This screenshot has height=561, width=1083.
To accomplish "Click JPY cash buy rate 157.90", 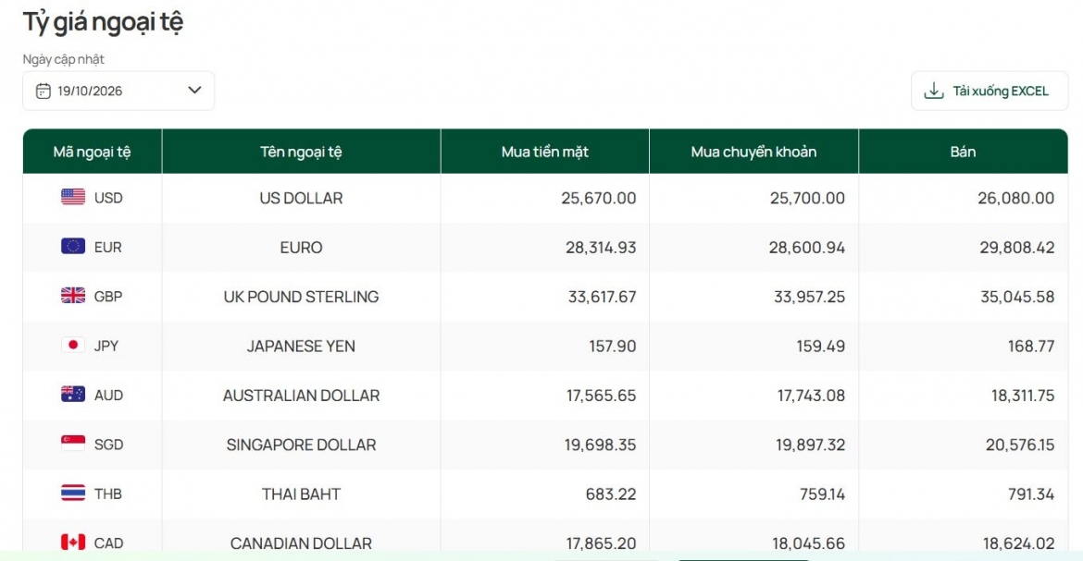I will coord(612,346).
